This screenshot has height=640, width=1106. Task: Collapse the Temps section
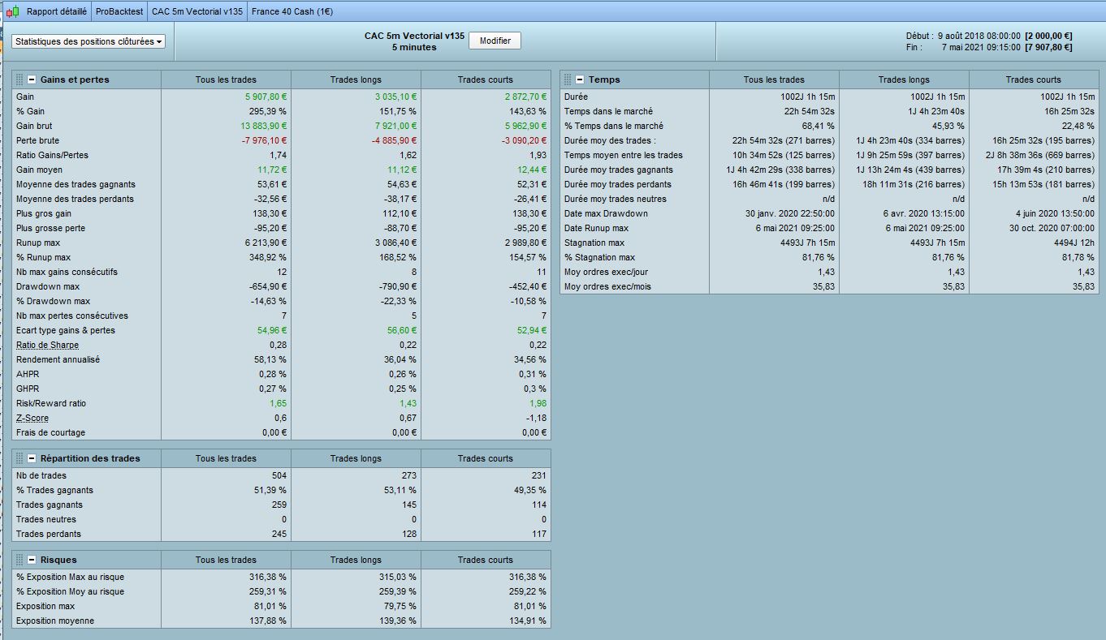tap(580, 79)
